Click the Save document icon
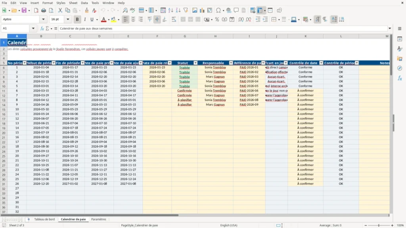Viewport: 406px width, 228px height. click(24, 10)
